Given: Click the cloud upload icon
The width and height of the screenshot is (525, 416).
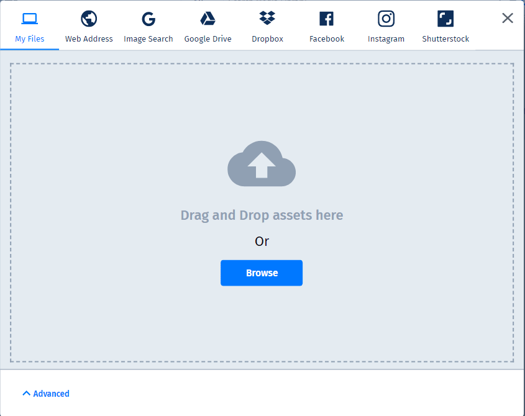Looking at the screenshot, I should 262,164.
